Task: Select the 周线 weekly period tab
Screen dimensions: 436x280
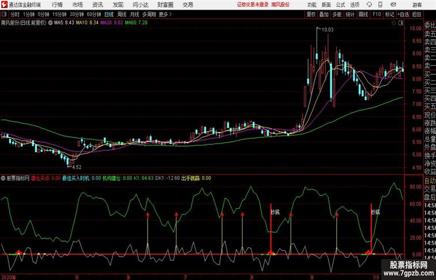Action: pos(122,14)
